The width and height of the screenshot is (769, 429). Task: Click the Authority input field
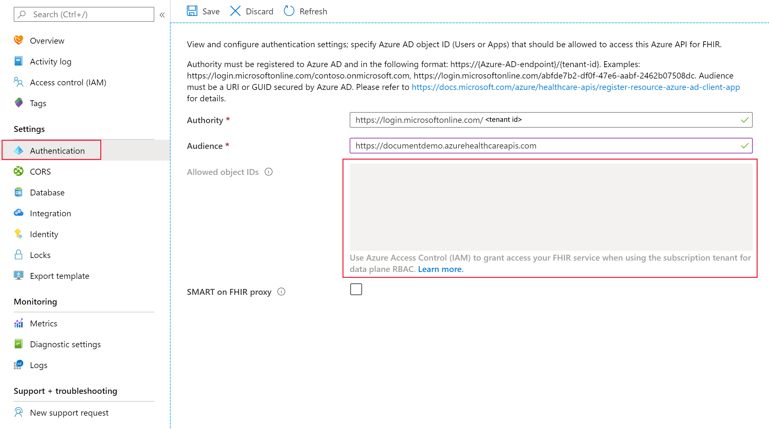(x=551, y=120)
